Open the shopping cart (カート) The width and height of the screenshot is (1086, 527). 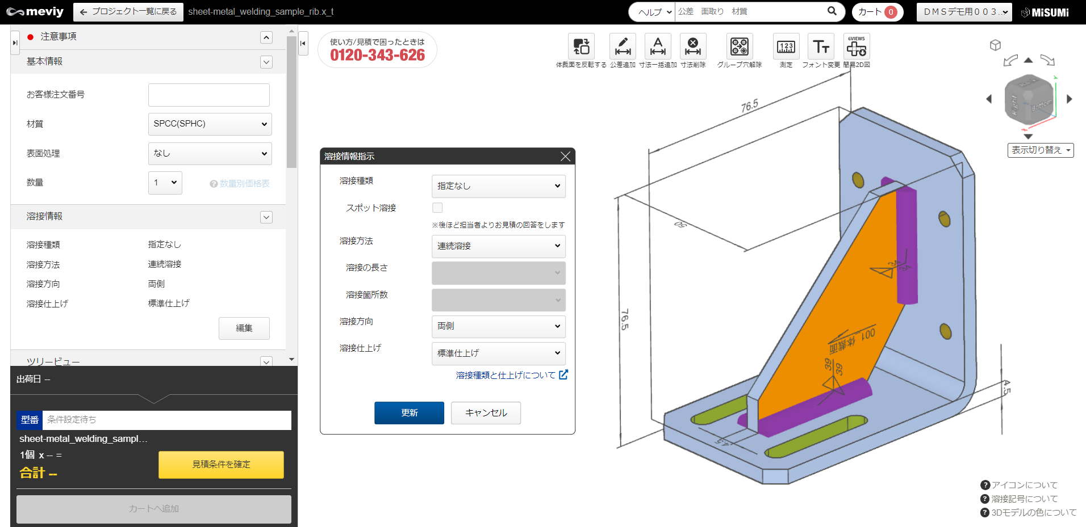pyautogui.click(x=876, y=11)
